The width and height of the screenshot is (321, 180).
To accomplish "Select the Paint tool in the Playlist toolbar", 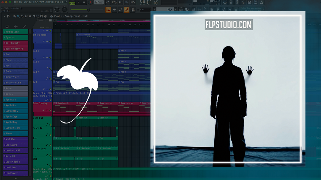I will click(x=18, y=16).
